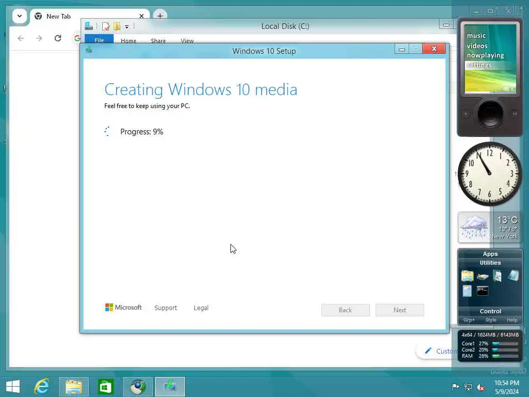Click the Progress: 9% text
The width and height of the screenshot is (529, 397).
[142, 132]
